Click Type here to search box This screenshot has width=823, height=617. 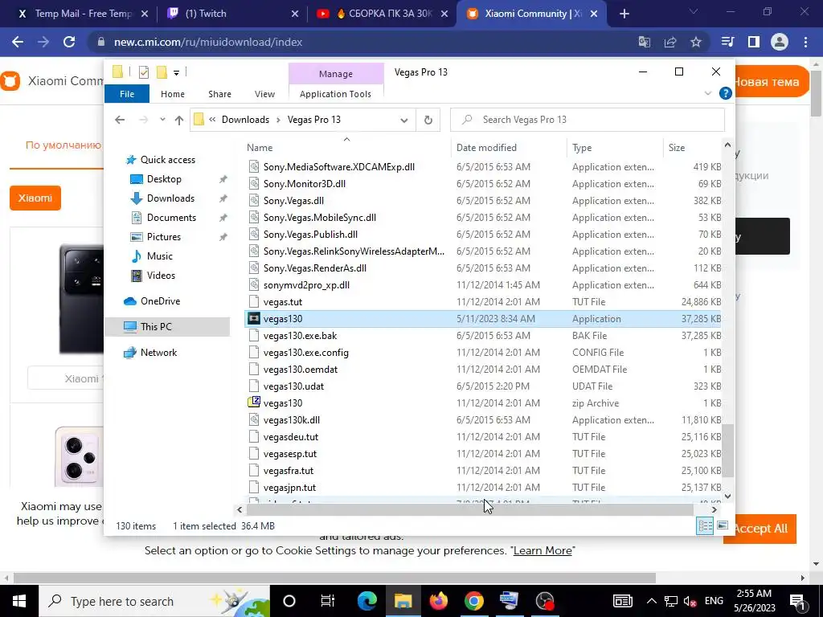click(x=154, y=601)
